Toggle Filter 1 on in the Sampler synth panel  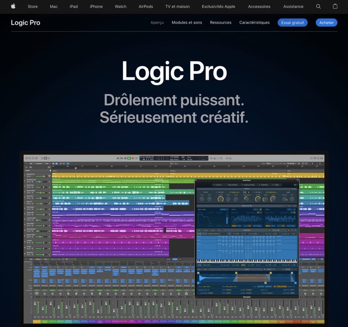[217, 192]
